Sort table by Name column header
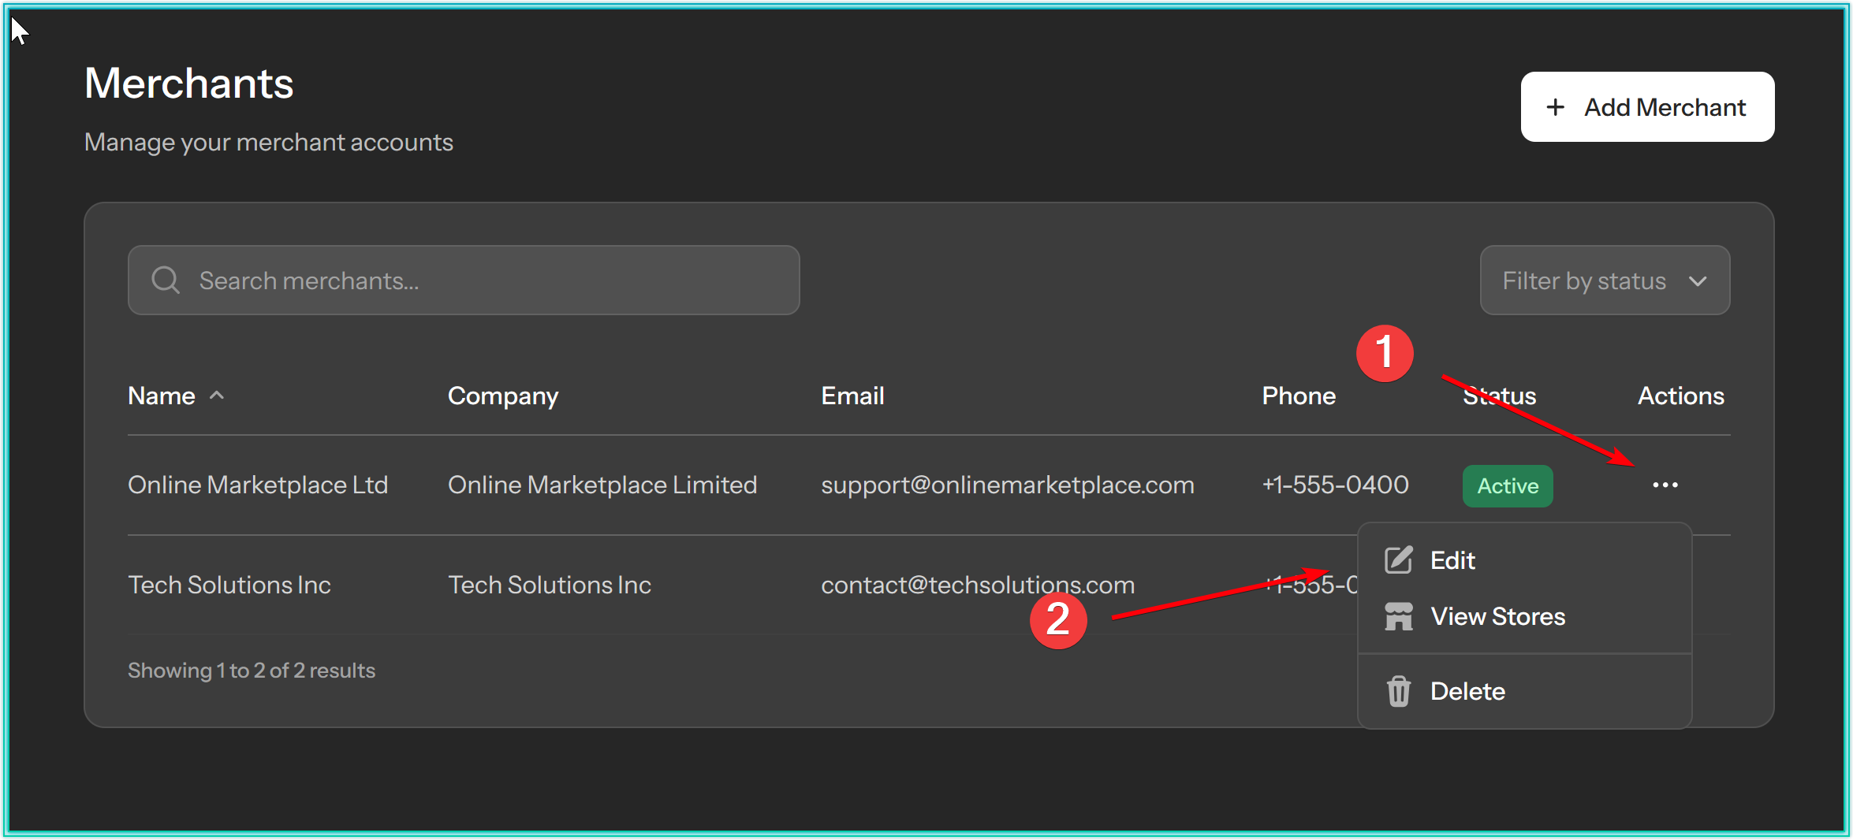The image size is (1853, 840). (x=162, y=396)
